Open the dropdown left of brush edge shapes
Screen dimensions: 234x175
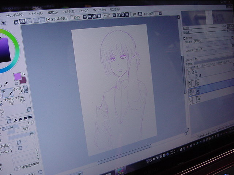click(x=9, y=121)
